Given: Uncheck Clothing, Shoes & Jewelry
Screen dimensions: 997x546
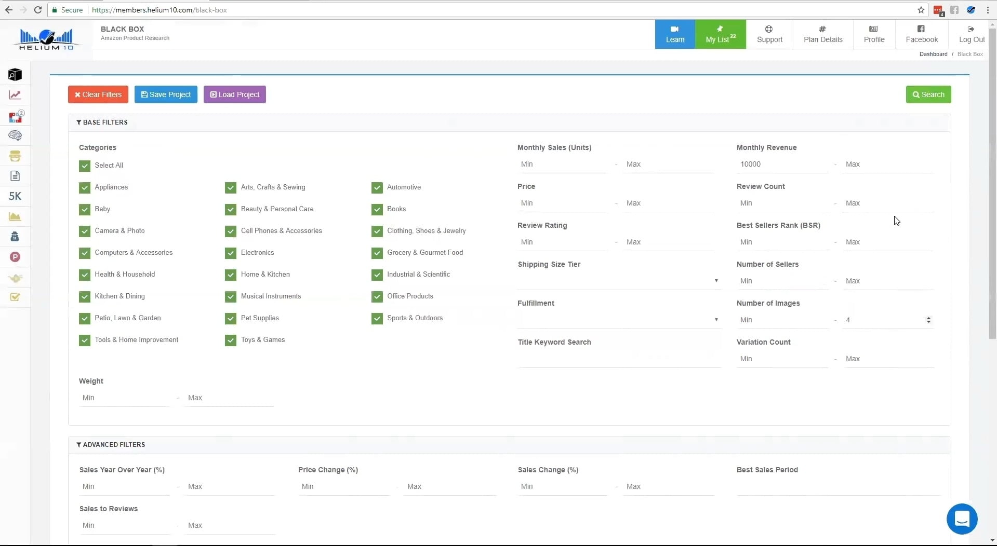Looking at the screenshot, I should pyautogui.click(x=377, y=231).
